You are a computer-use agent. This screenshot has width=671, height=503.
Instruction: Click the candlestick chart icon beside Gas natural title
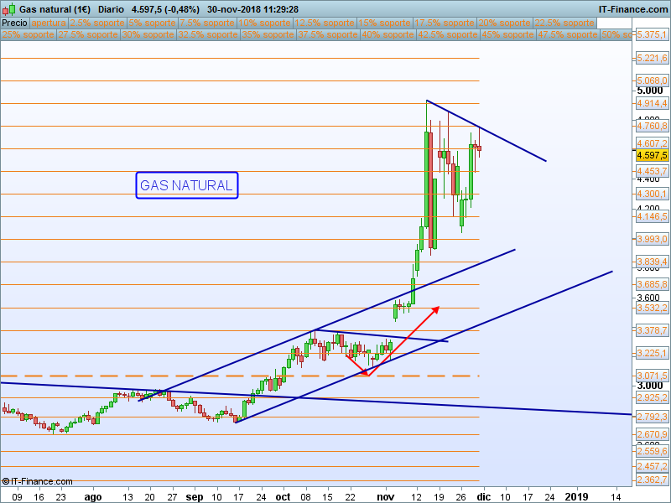point(9,9)
